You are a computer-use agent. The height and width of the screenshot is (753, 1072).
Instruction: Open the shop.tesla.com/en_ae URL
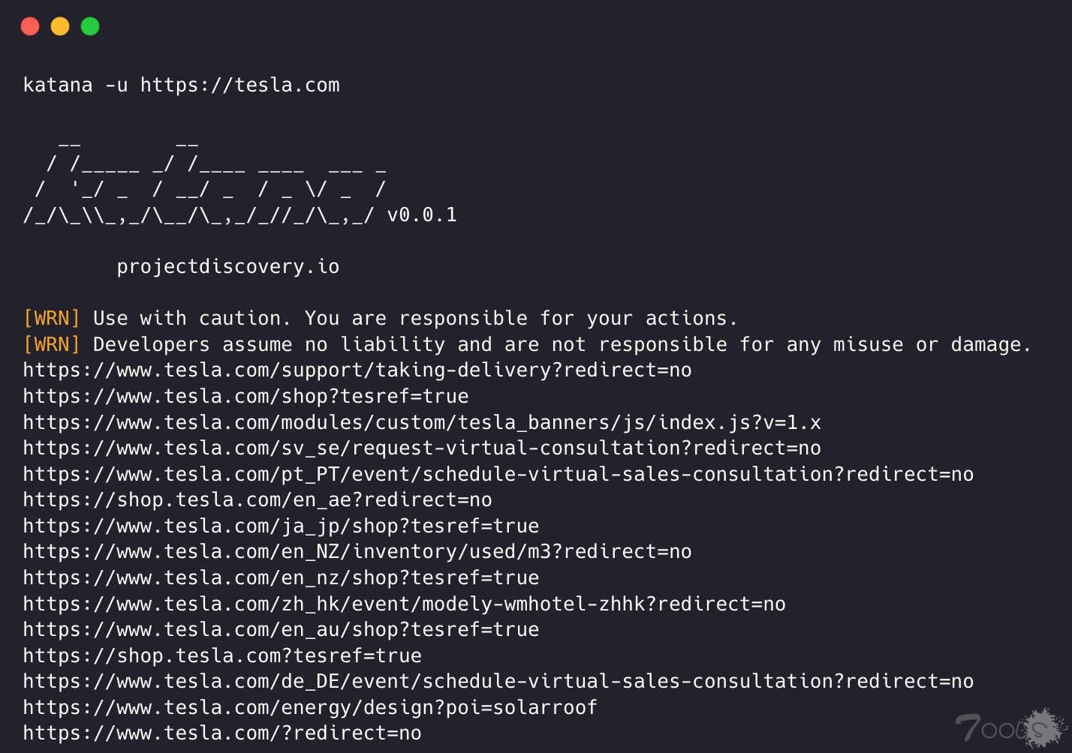click(x=257, y=499)
